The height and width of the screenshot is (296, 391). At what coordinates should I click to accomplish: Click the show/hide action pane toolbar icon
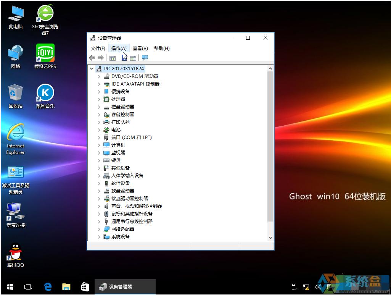click(x=133, y=58)
